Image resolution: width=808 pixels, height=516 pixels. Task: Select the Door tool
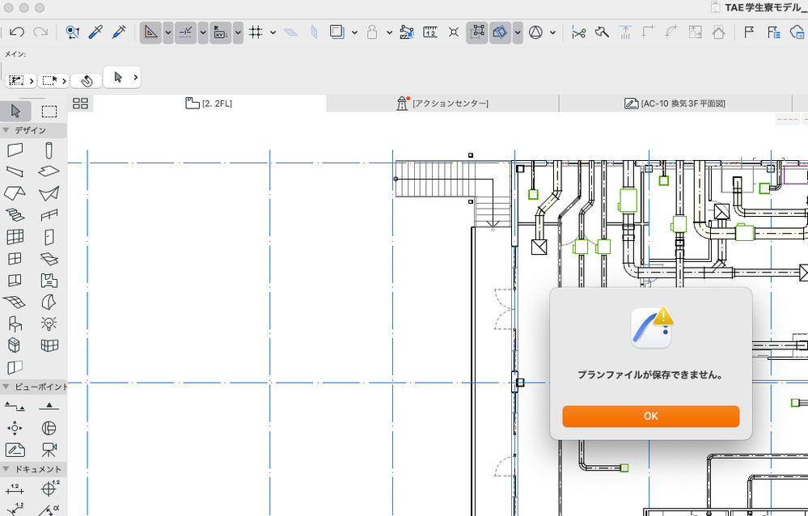click(49, 237)
